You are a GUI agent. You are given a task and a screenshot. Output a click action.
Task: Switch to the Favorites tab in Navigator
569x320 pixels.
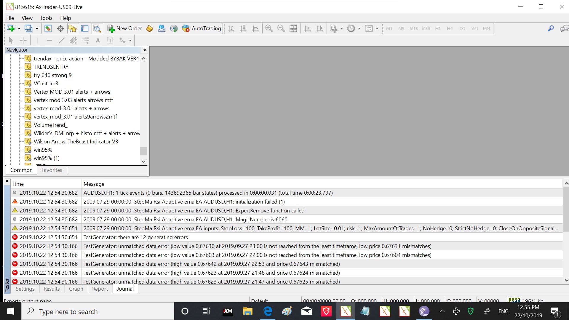[52, 170]
